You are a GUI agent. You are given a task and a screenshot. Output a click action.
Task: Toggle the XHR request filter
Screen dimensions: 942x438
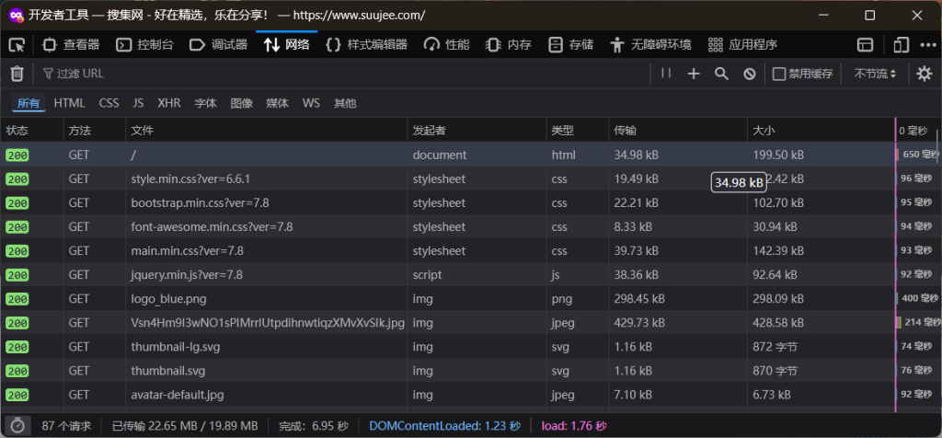[169, 103]
